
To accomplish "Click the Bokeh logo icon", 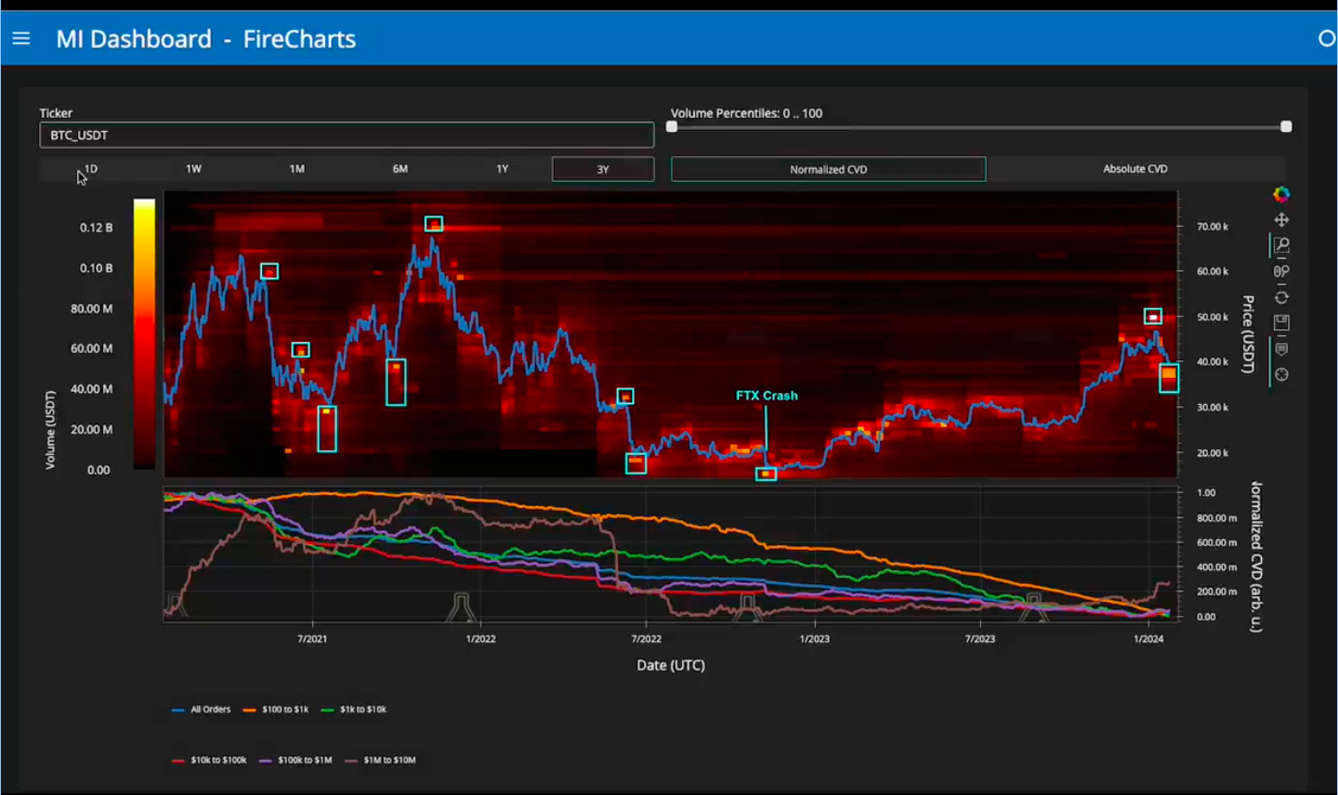I will coord(1281,194).
